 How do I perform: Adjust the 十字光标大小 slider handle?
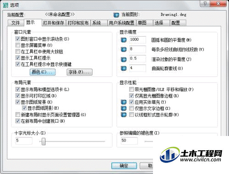(44, 141)
